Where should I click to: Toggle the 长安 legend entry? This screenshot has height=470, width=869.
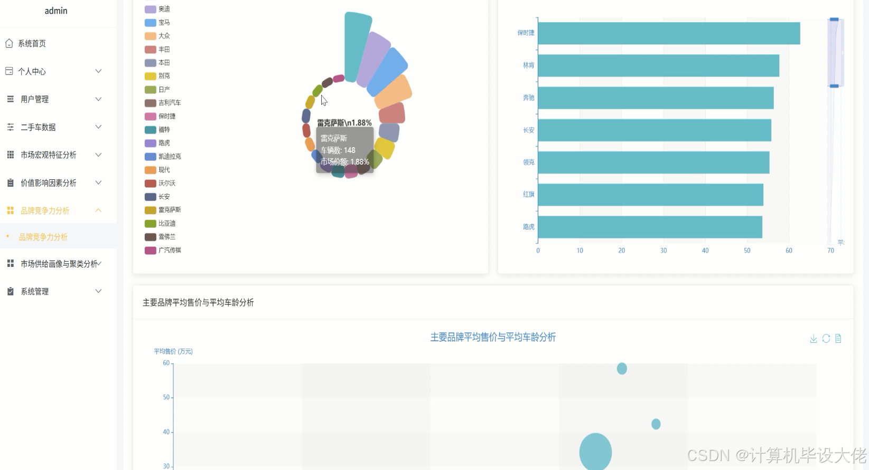(157, 197)
